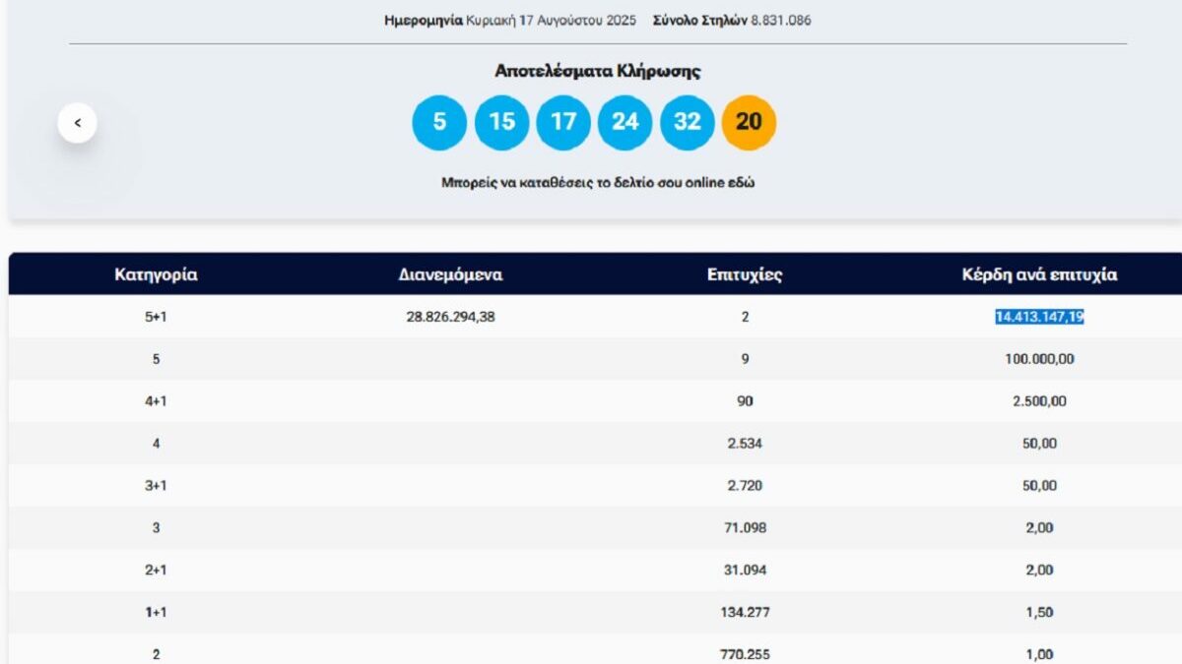Click the blue ball number 32
The image size is (1182, 664).
pyautogui.click(x=688, y=123)
